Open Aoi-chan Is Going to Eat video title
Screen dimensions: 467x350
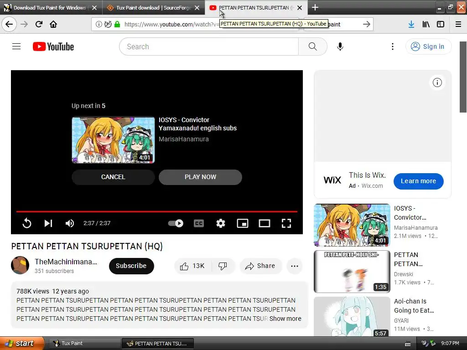pyautogui.click(x=414, y=306)
